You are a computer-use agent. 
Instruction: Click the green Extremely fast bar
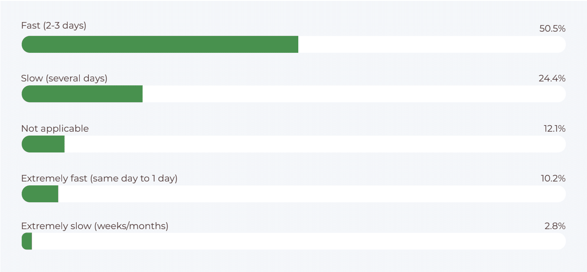coord(40,194)
